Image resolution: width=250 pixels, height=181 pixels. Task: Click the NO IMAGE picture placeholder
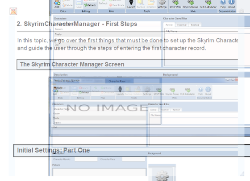[107, 107]
